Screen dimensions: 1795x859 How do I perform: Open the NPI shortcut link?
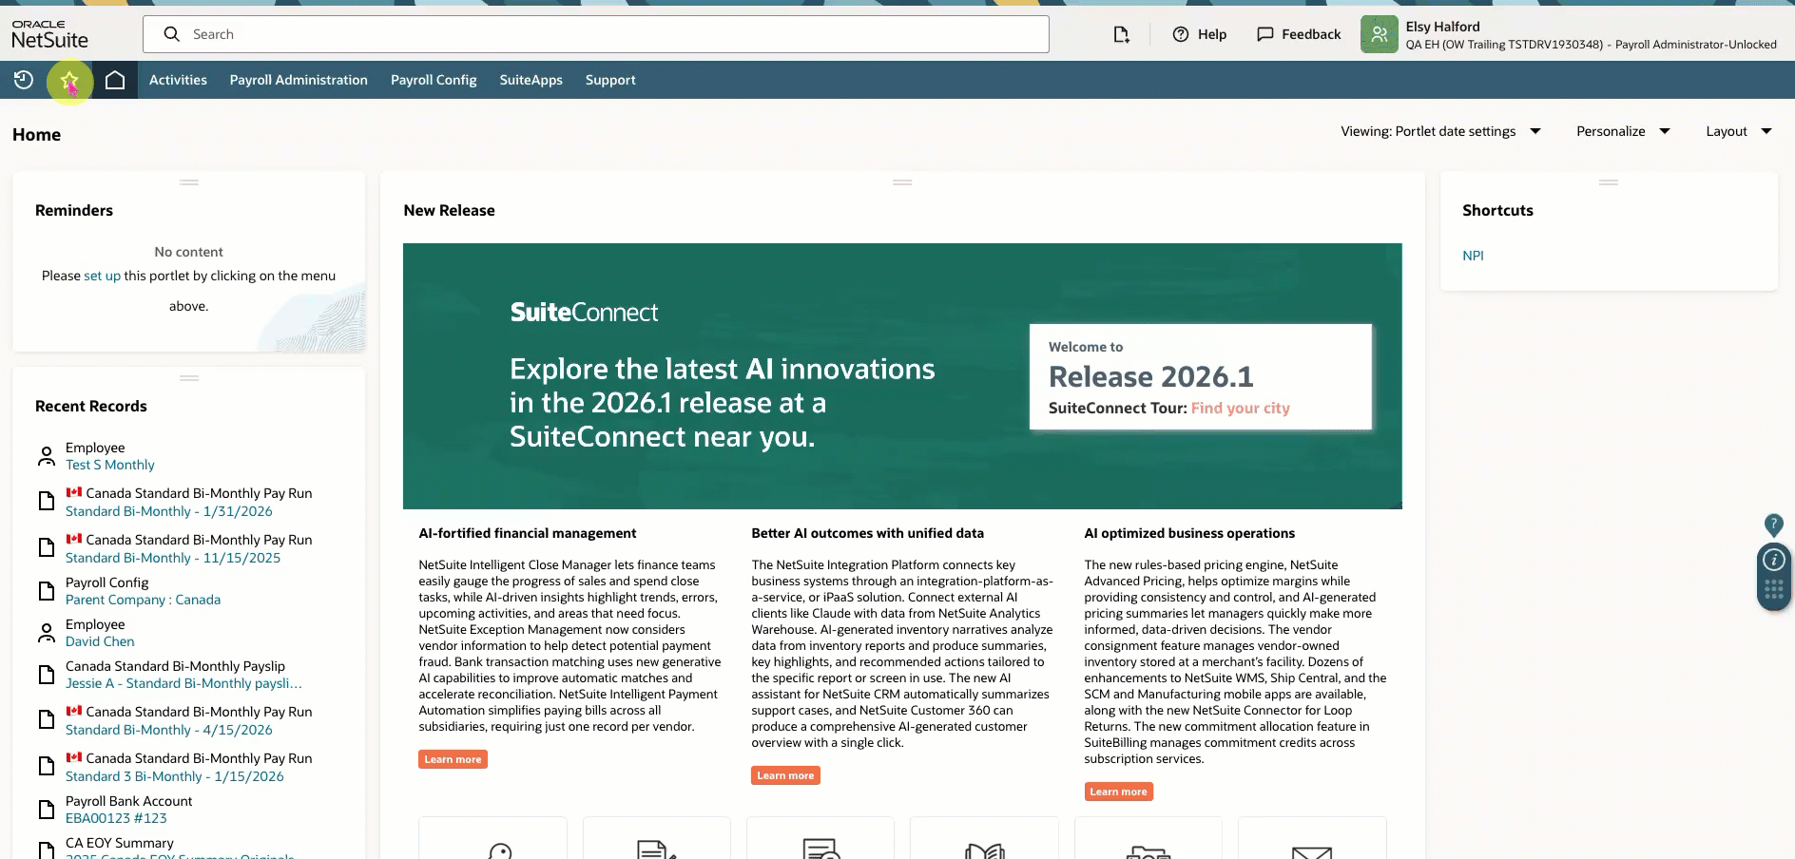(x=1473, y=256)
